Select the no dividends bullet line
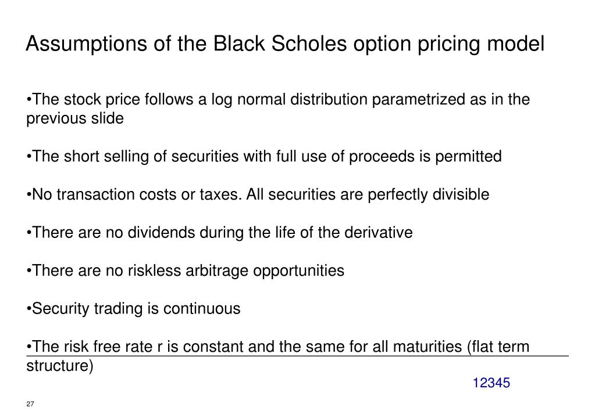 point(219,233)
